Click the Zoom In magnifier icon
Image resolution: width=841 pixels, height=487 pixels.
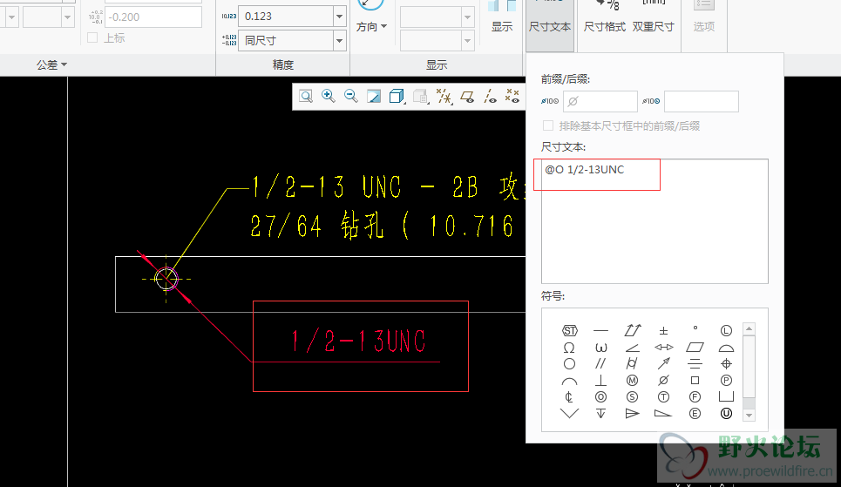point(329,97)
